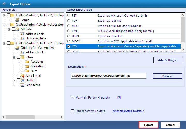Collapse the Outlook for Mac Archive node

(x=9, y=48)
